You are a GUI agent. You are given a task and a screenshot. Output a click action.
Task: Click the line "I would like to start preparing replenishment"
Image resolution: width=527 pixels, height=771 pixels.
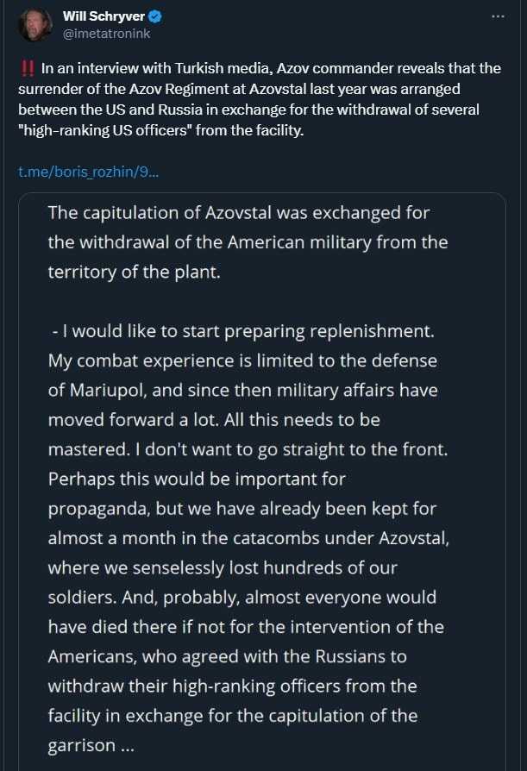point(242,330)
